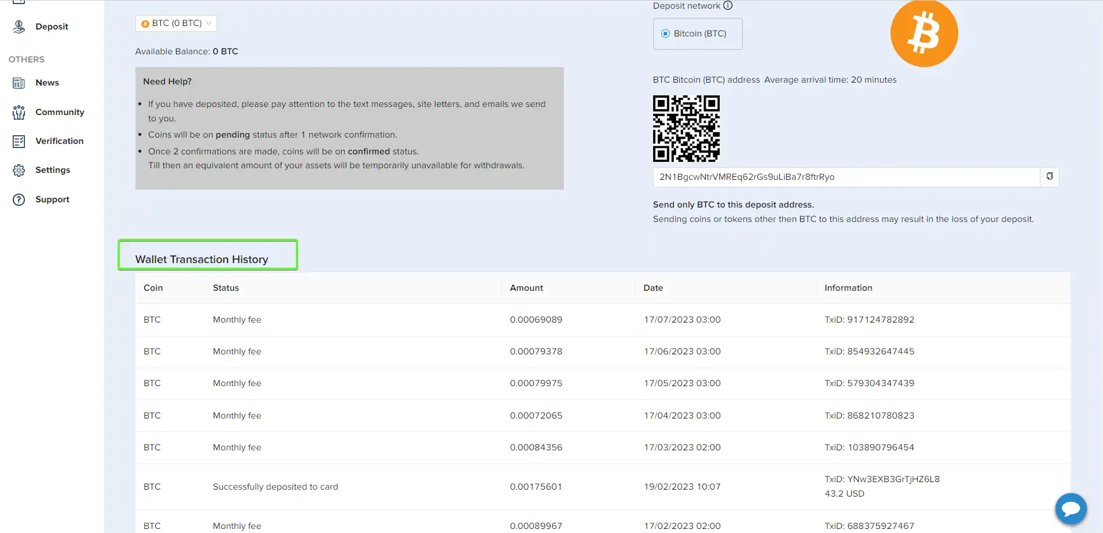This screenshot has height=533, width=1103.
Task: Click the Wallet Transaction History heading
Action: pyautogui.click(x=201, y=260)
